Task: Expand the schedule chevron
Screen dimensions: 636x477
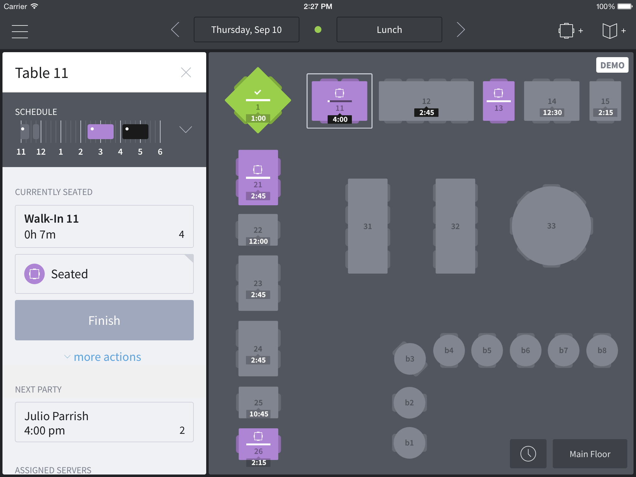Action: [185, 129]
